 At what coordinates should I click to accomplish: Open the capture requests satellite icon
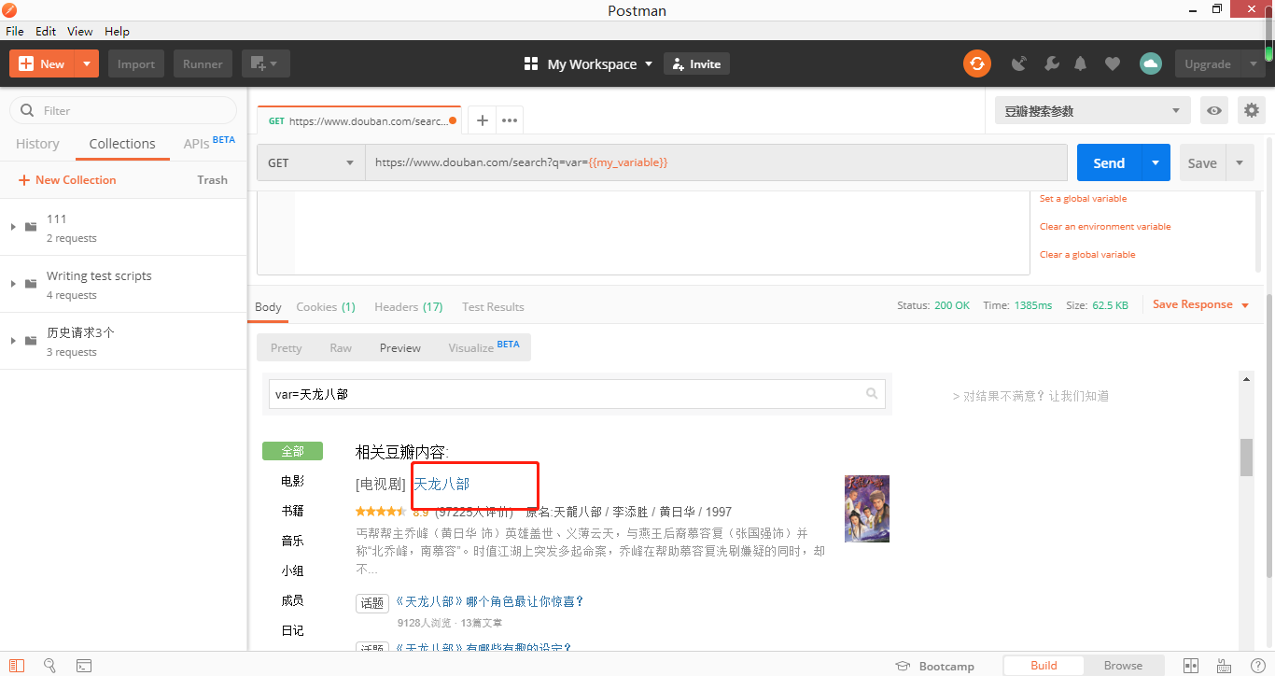tap(1019, 63)
